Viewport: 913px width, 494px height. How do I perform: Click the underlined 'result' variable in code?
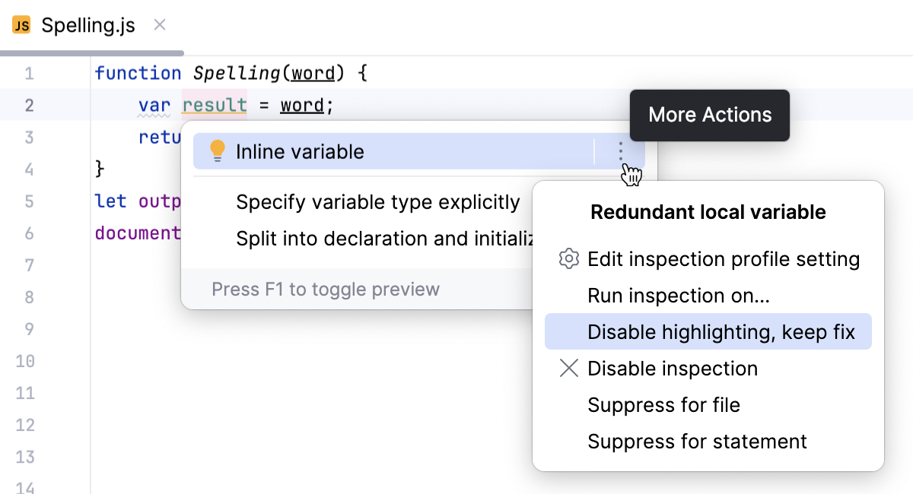pyautogui.click(x=214, y=105)
